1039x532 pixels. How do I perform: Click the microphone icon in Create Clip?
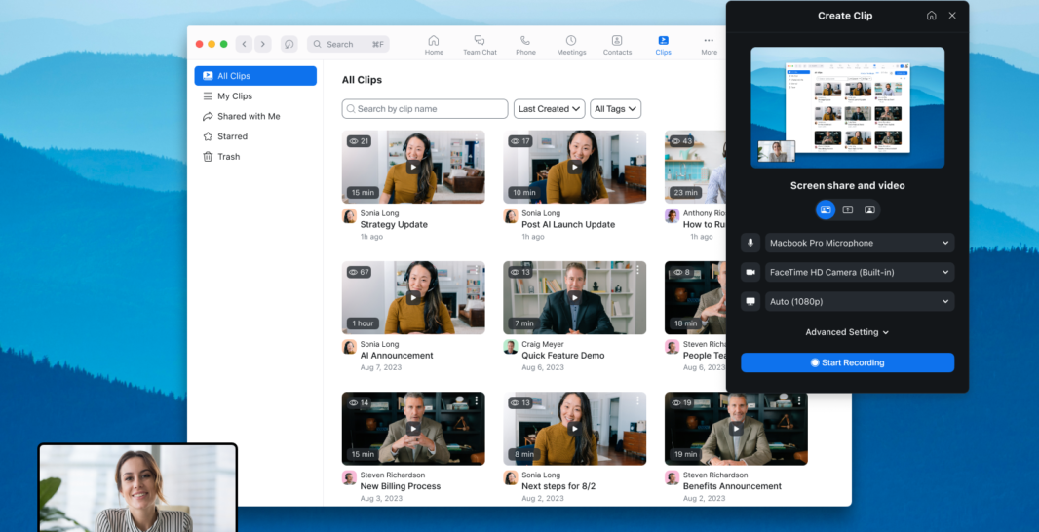(x=750, y=243)
